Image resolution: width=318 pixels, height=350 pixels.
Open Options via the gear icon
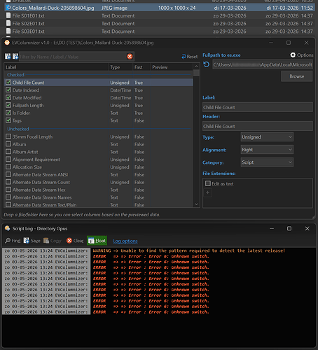(x=293, y=55)
